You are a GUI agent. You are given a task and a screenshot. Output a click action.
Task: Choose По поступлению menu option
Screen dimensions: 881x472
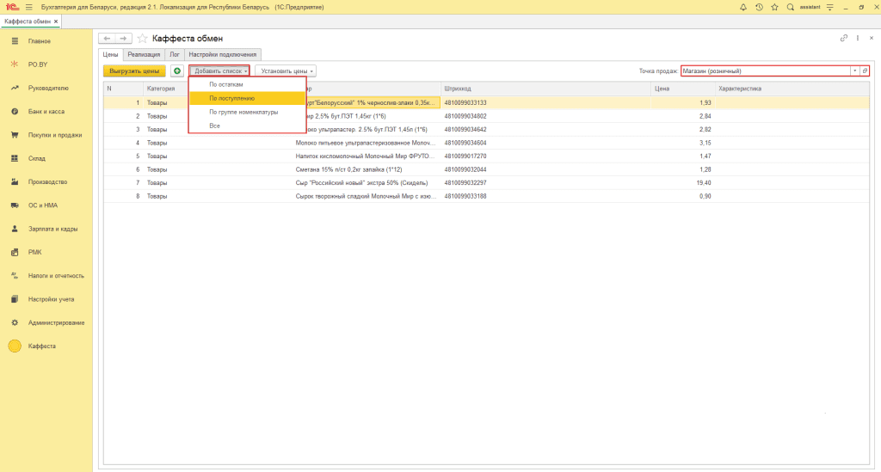(x=247, y=98)
